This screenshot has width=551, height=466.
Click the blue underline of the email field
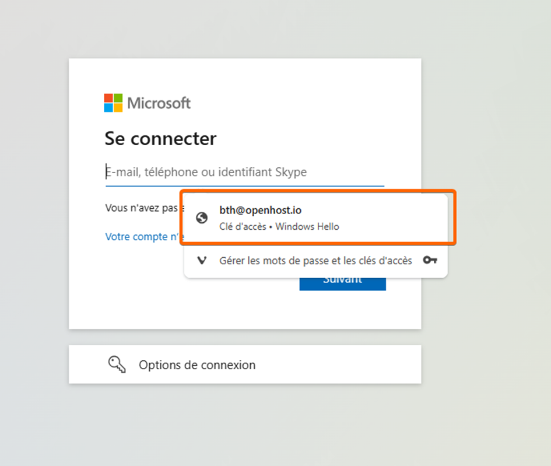245,186
